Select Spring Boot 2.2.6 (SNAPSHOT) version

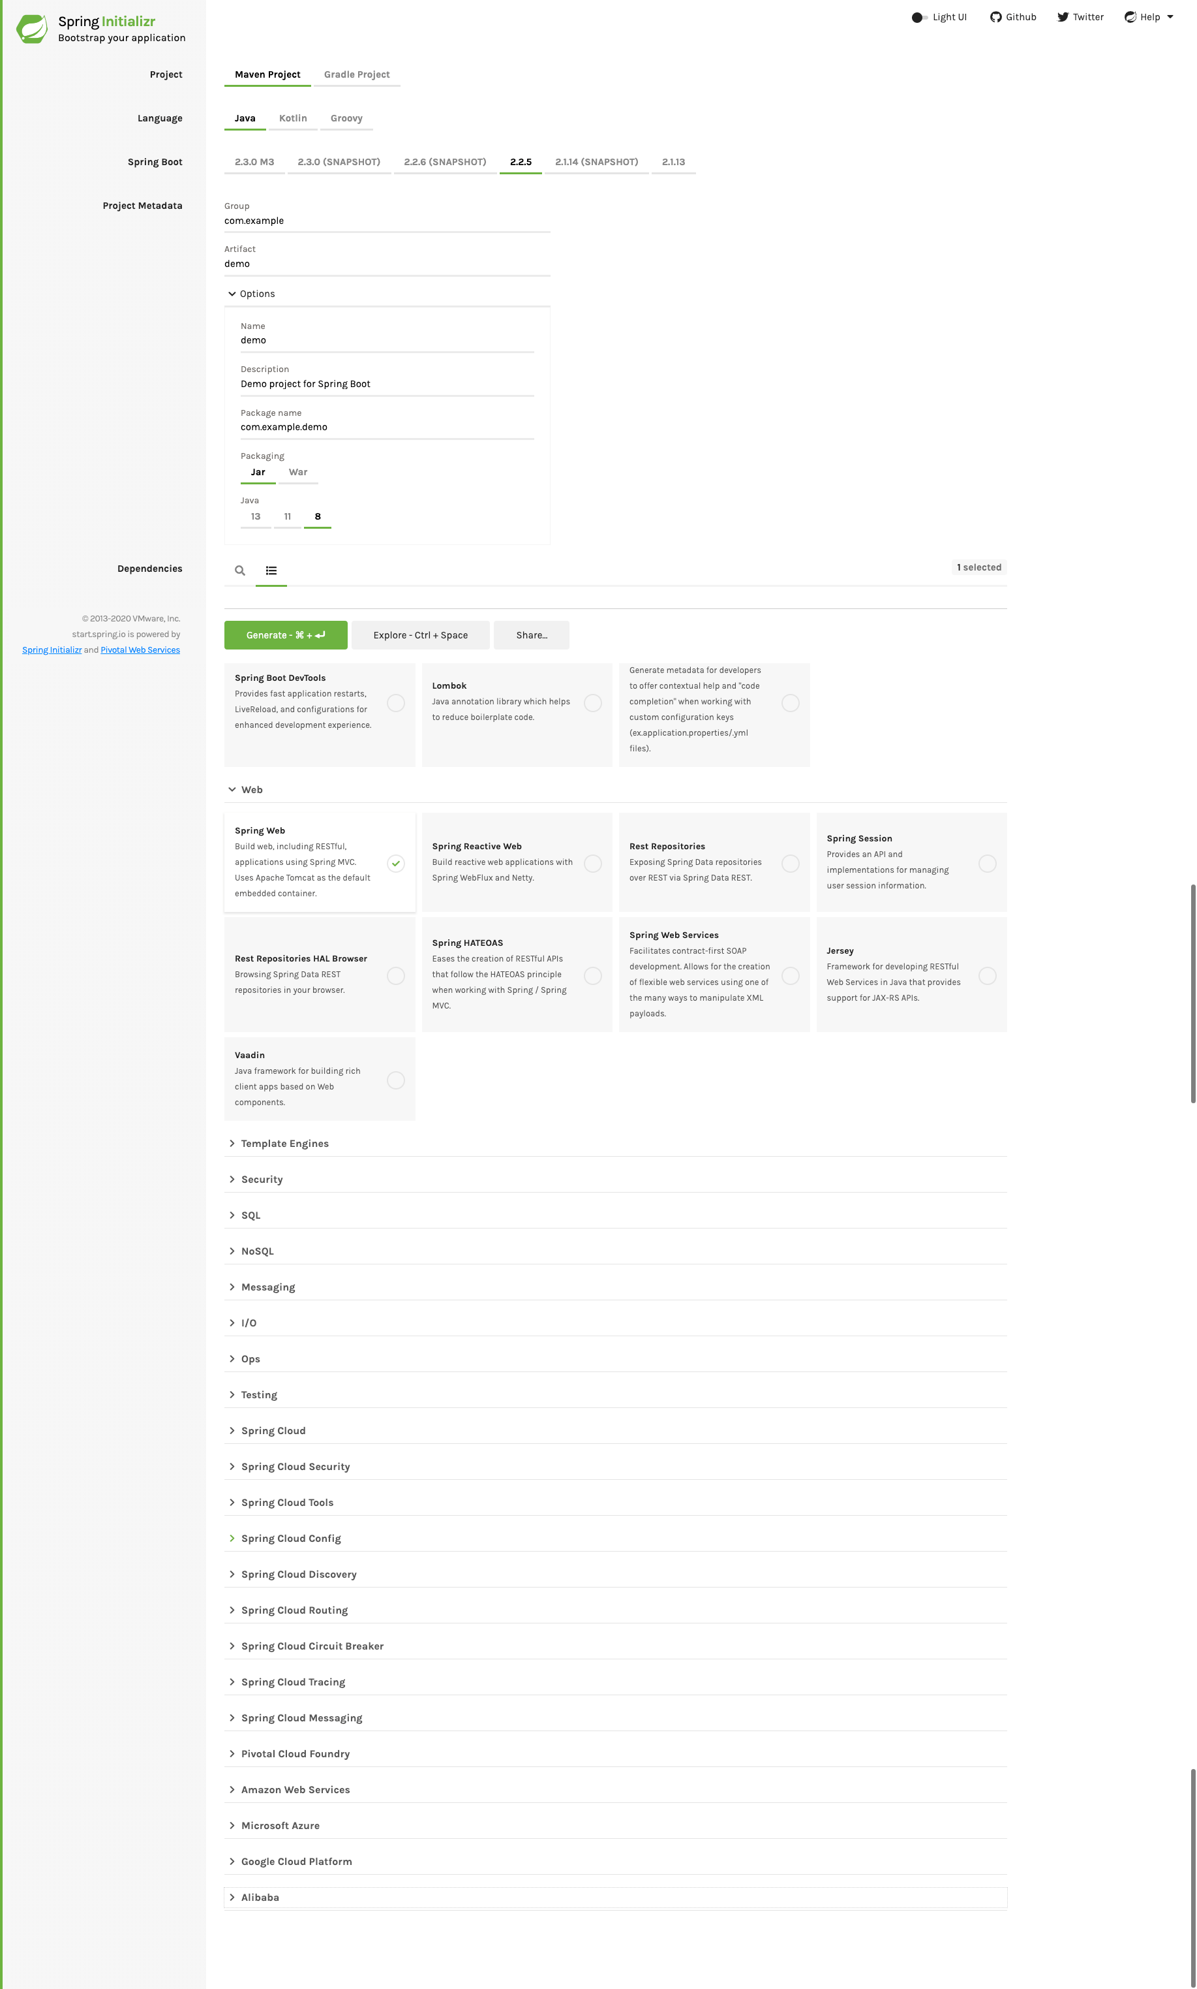coord(446,163)
